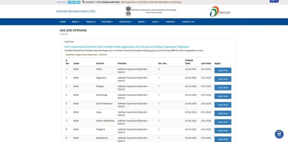The width and height of the screenshot is (288, 142).
Task: Go to the HOME menu item
Action: (63, 22)
